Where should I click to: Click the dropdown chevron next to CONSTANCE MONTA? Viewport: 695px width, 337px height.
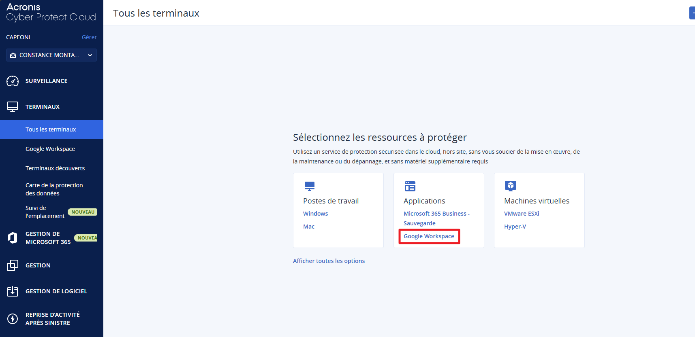click(x=90, y=55)
